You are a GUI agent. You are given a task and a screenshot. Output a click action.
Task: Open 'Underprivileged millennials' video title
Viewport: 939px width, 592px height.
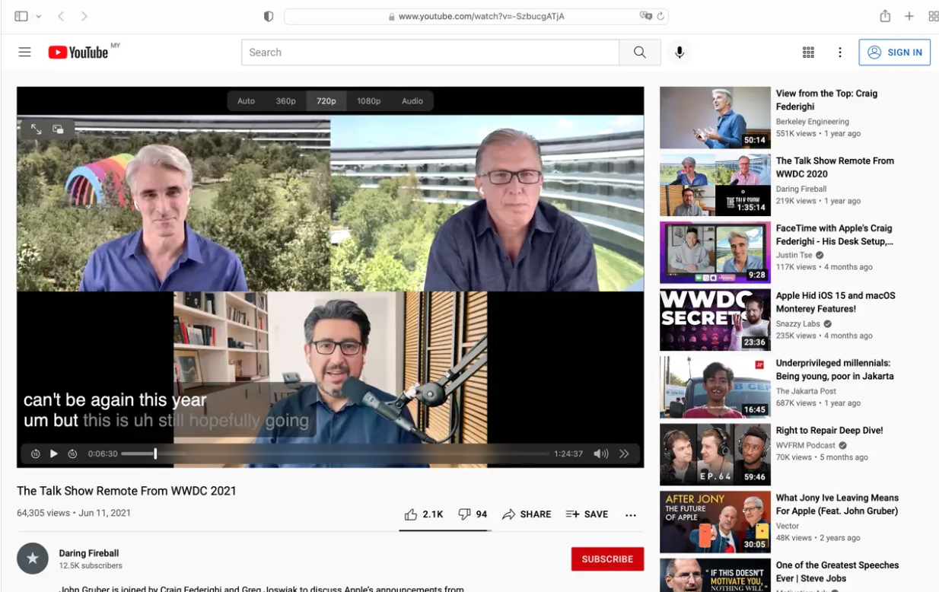tap(835, 370)
